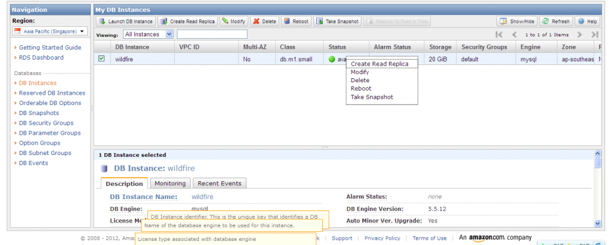Image resolution: width=611 pixels, height=245 pixels.
Task: Click the green available status icon
Action: click(332, 60)
